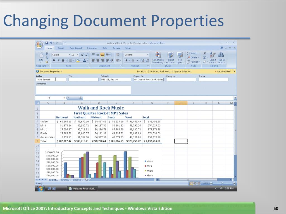Apply Accounting Number Format dollar icon
This screenshot has width=286, height=214.
pos(126,60)
